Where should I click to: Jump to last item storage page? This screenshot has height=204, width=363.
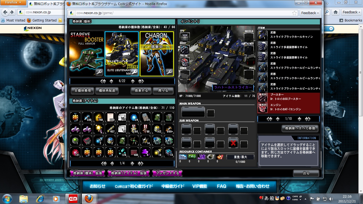(141, 163)
